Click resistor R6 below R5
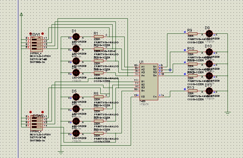Screen dimensions: 243x158 tap(99, 109)
